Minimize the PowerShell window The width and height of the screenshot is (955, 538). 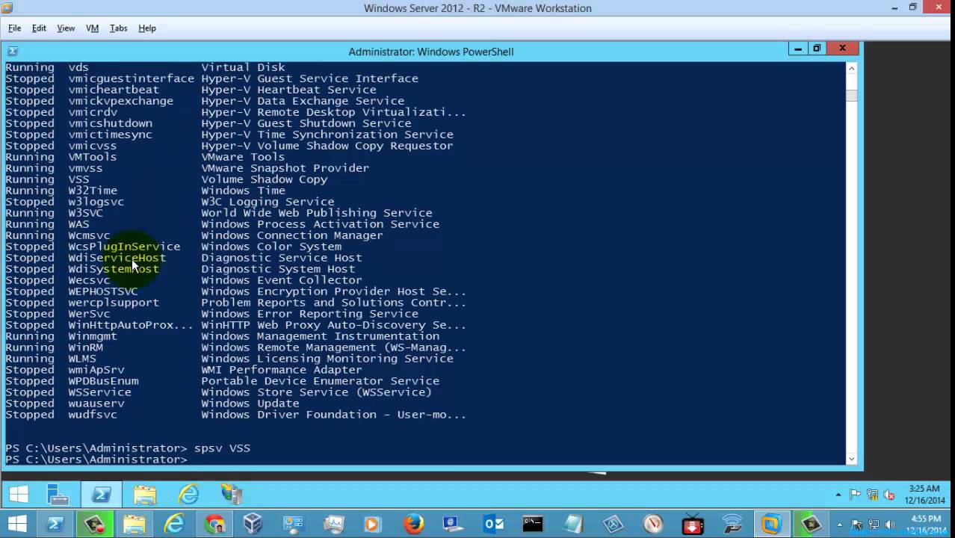pyautogui.click(x=798, y=49)
